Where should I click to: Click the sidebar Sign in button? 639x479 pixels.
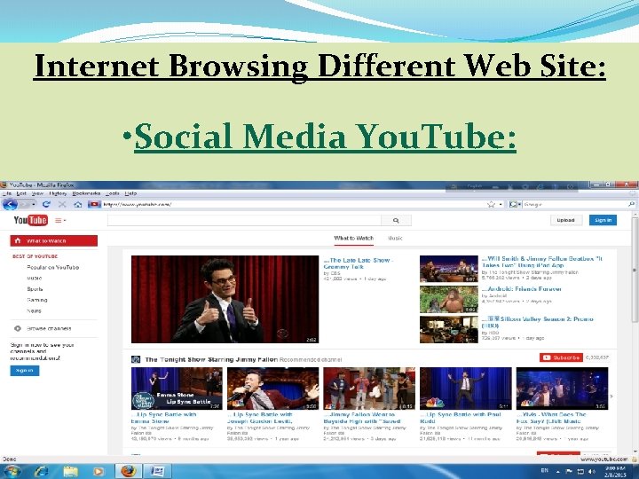25,371
